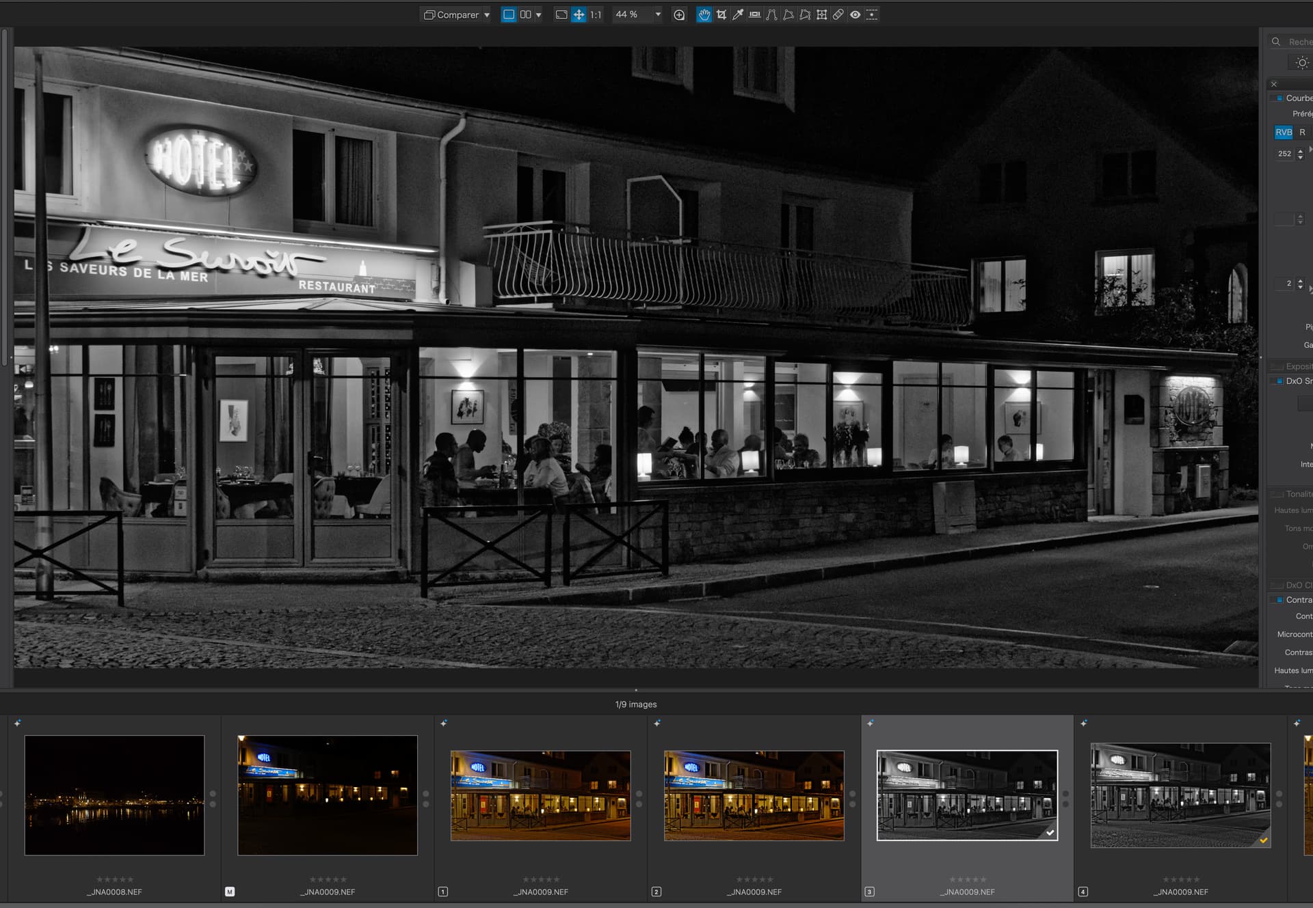Select virtual copy 2 thumbnail
Screen dimensions: 1313x908
coord(754,796)
